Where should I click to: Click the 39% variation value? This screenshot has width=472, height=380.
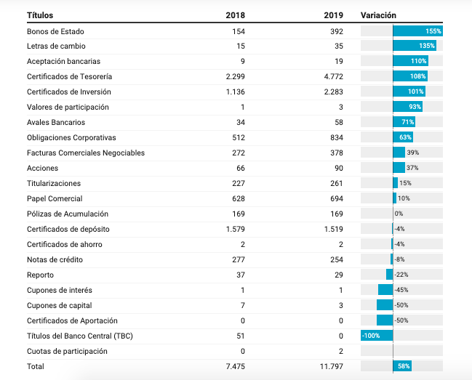coord(413,153)
